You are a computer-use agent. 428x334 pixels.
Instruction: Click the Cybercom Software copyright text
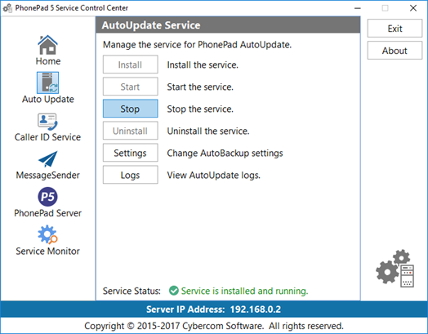pyautogui.click(x=214, y=326)
